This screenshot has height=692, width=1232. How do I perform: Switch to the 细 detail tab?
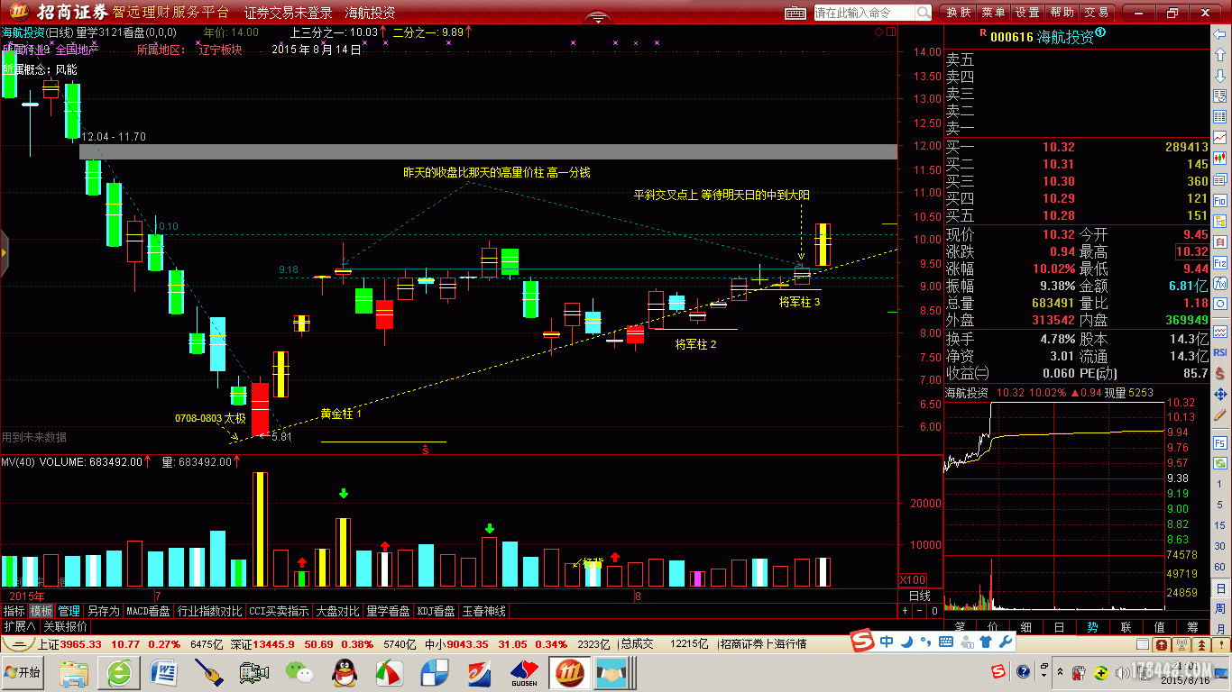click(1025, 627)
